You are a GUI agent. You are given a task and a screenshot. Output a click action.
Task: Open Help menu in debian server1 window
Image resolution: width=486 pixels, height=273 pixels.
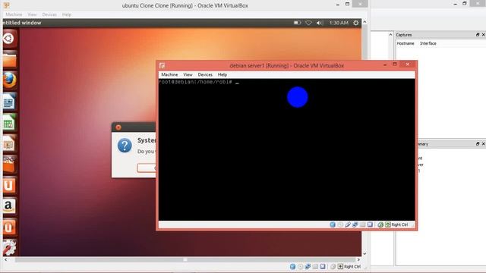tap(222, 74)
